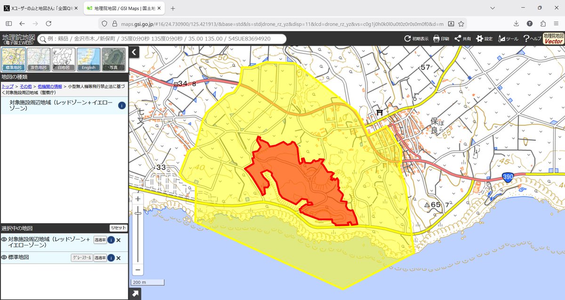Select the 標準地図 base map thumbnail

pos(14,59)
